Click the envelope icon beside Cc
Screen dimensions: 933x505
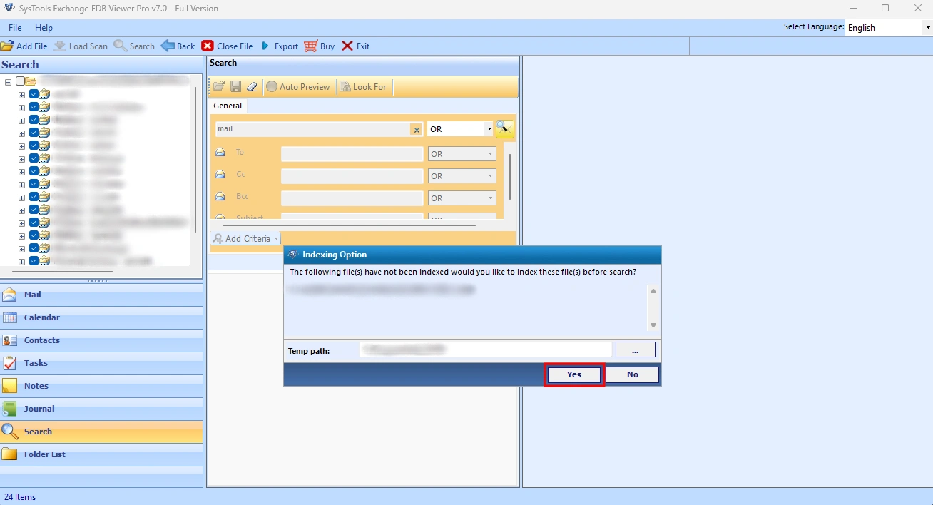(220, 175)
